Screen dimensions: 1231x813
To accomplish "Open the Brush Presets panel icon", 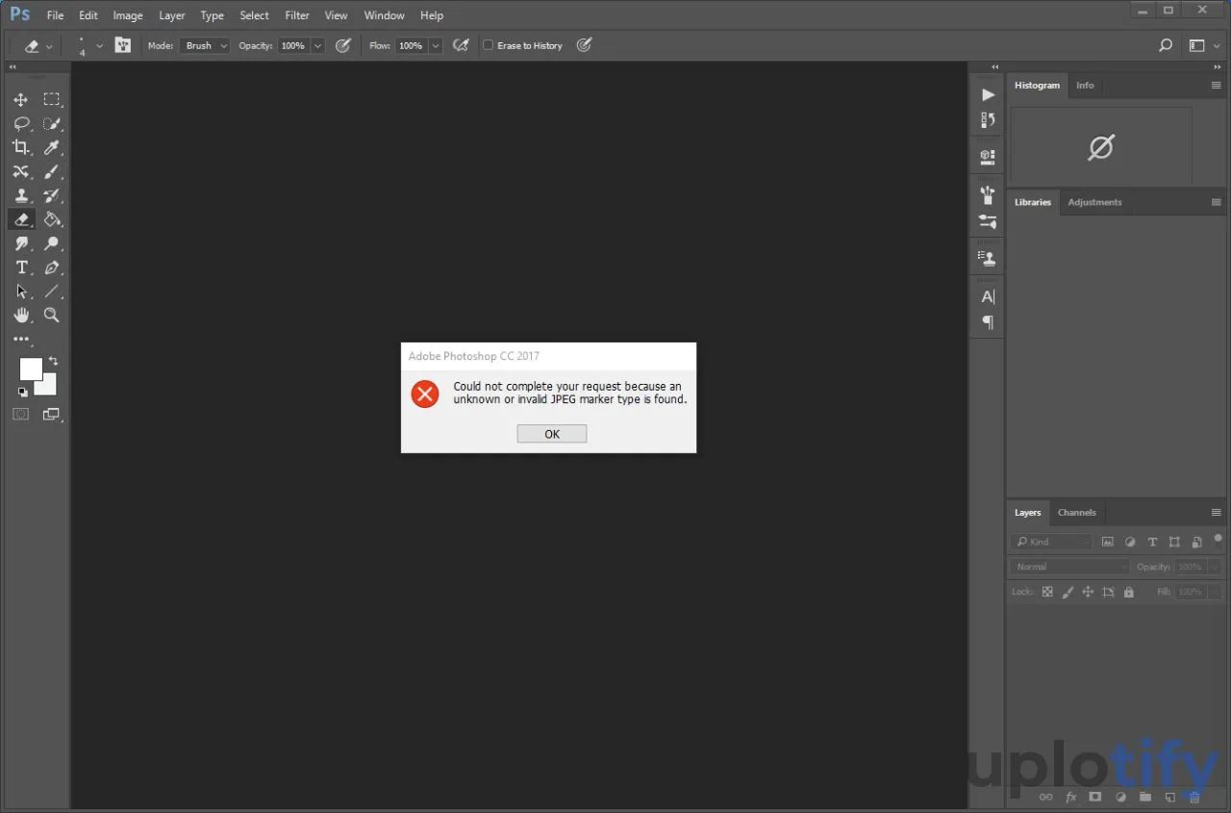I will pyautogui.click(x=988, y=221).
